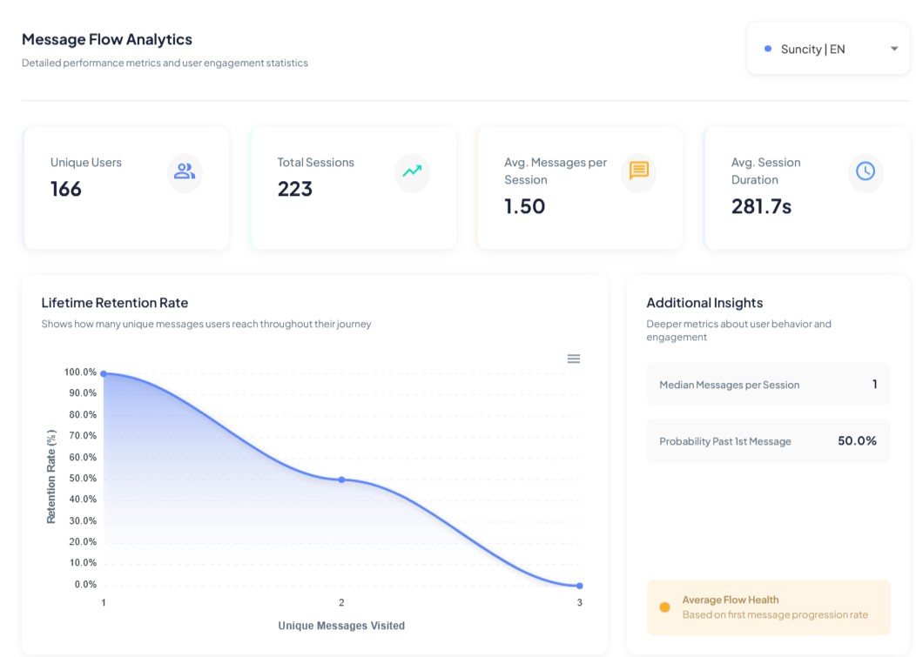This screenshot has width=916, height=657.
Task: Open the chart hamburger menu
Action: [x=574, y=359]
